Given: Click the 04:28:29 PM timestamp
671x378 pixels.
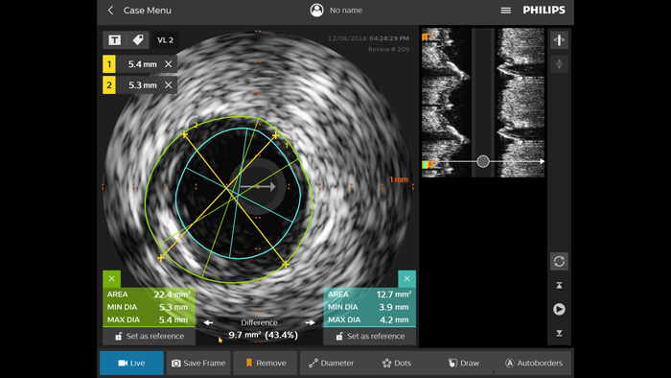Looking at the screenshot, I should 389,38.
